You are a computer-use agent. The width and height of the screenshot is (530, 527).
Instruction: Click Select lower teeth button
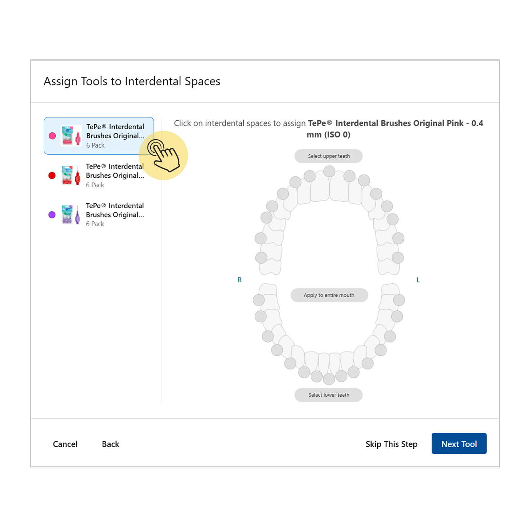329,395
